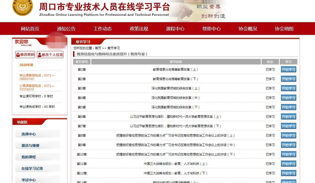Click the lock icon for 修改密码

(x=18, y=55)
